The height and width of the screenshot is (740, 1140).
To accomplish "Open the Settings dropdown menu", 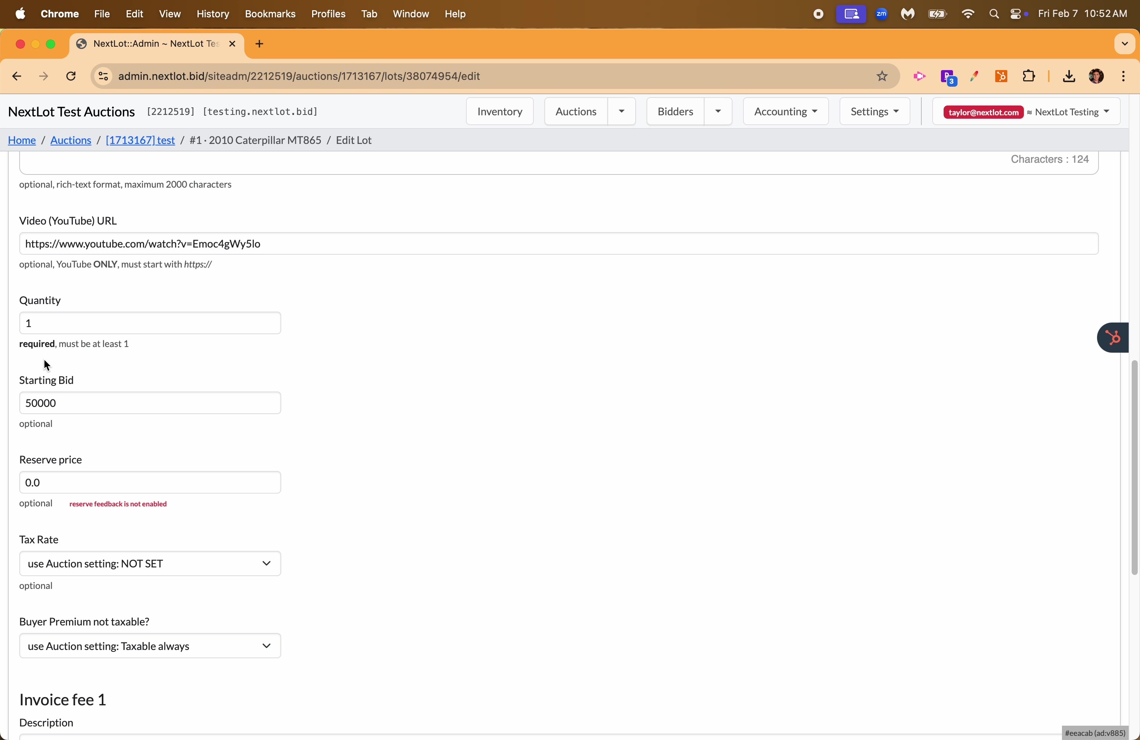I will pyautogui.click(x=875, y=112).
